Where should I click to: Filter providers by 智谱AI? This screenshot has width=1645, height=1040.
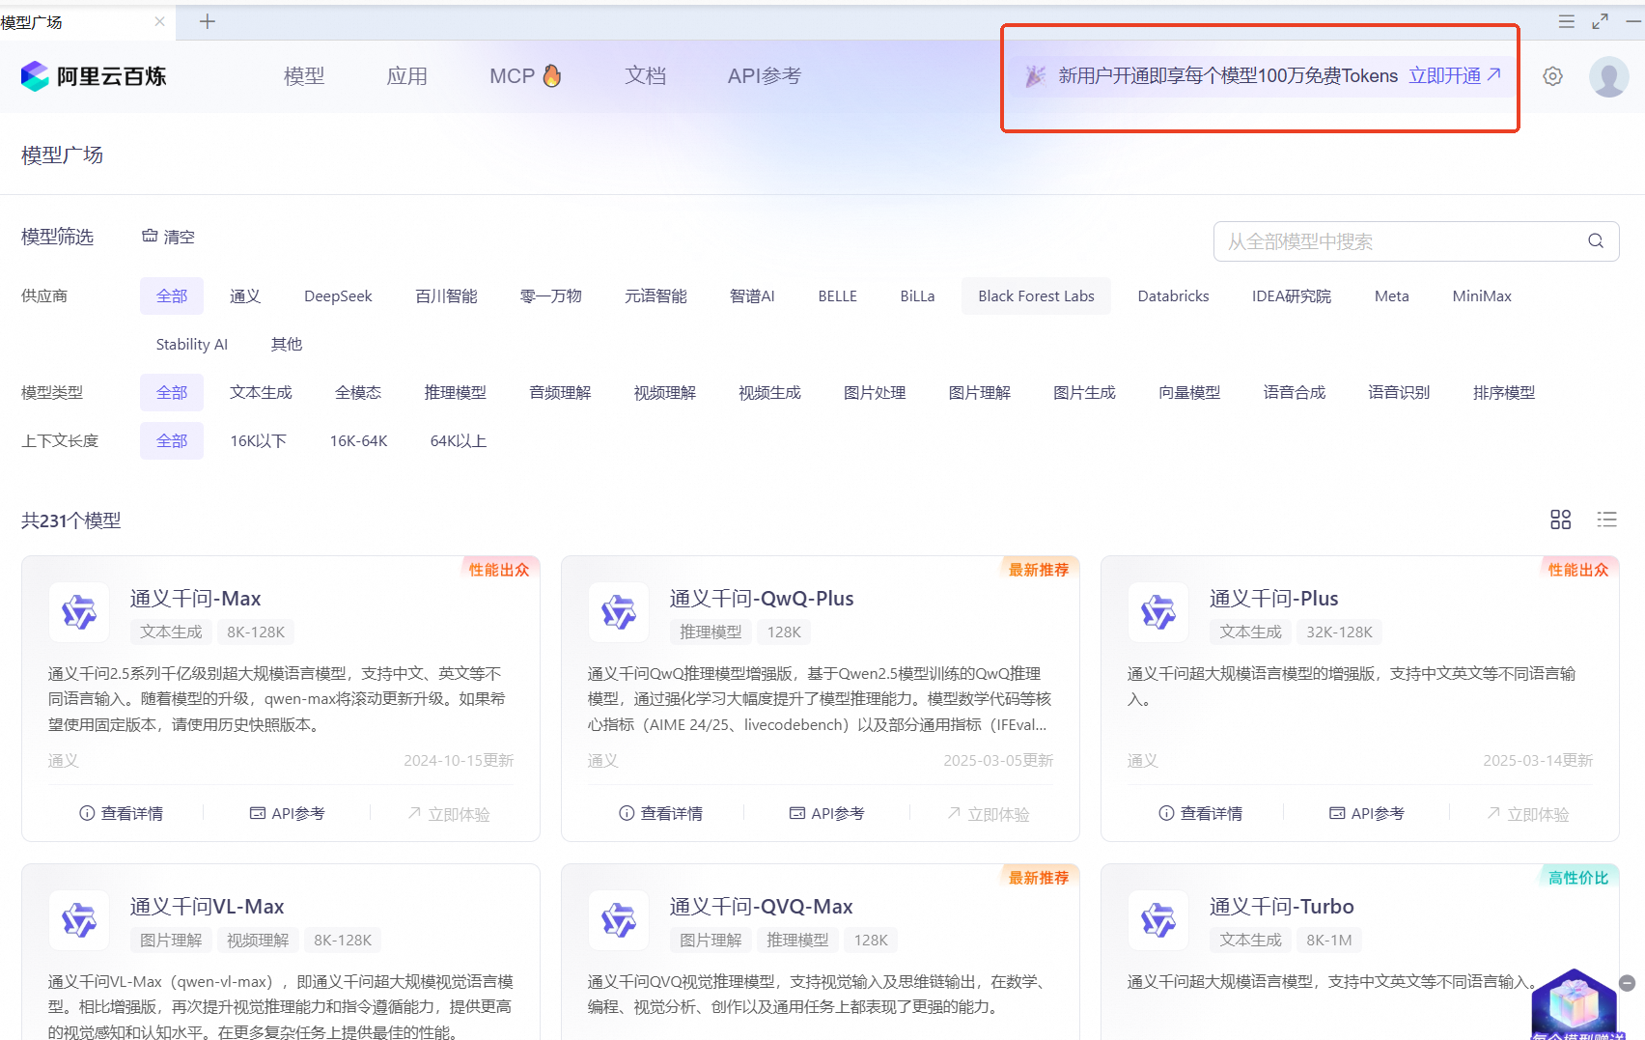752,295
